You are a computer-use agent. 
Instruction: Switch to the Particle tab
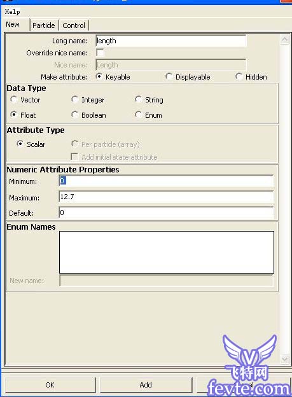coord(44,25)
